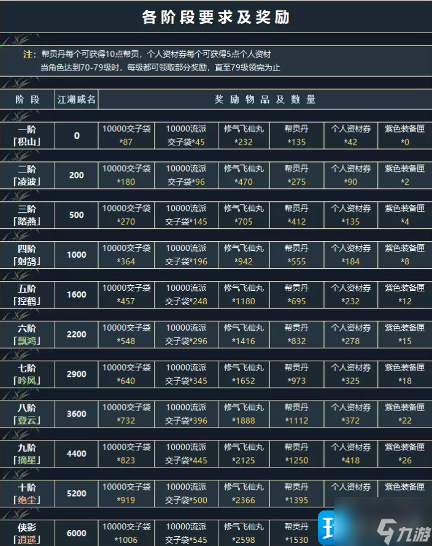Click the 10000流派交子袋*145 cell
This screenshot has width=432, height=546.
186,215
